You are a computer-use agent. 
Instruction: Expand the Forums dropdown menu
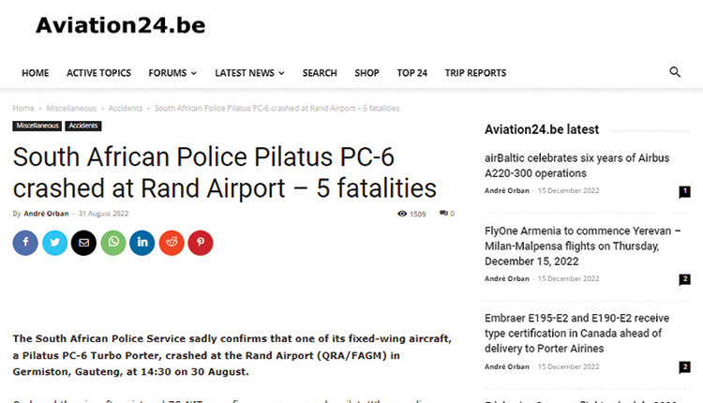(172, 73)
